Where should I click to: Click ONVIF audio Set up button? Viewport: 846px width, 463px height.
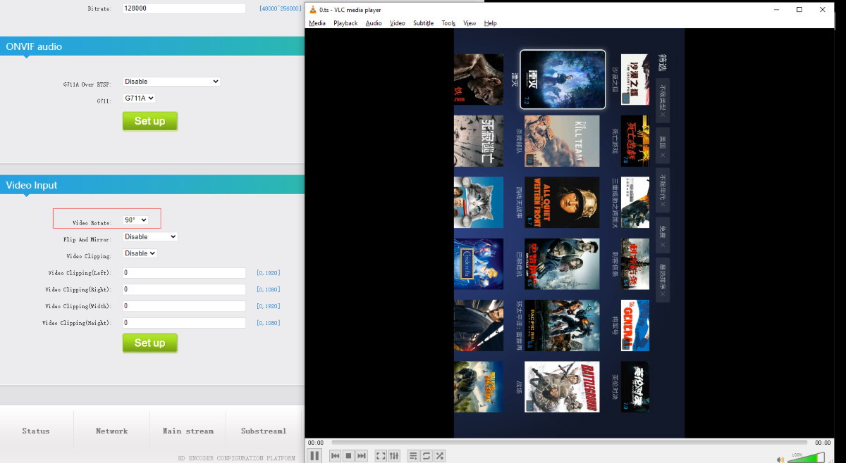coord(149,121)
